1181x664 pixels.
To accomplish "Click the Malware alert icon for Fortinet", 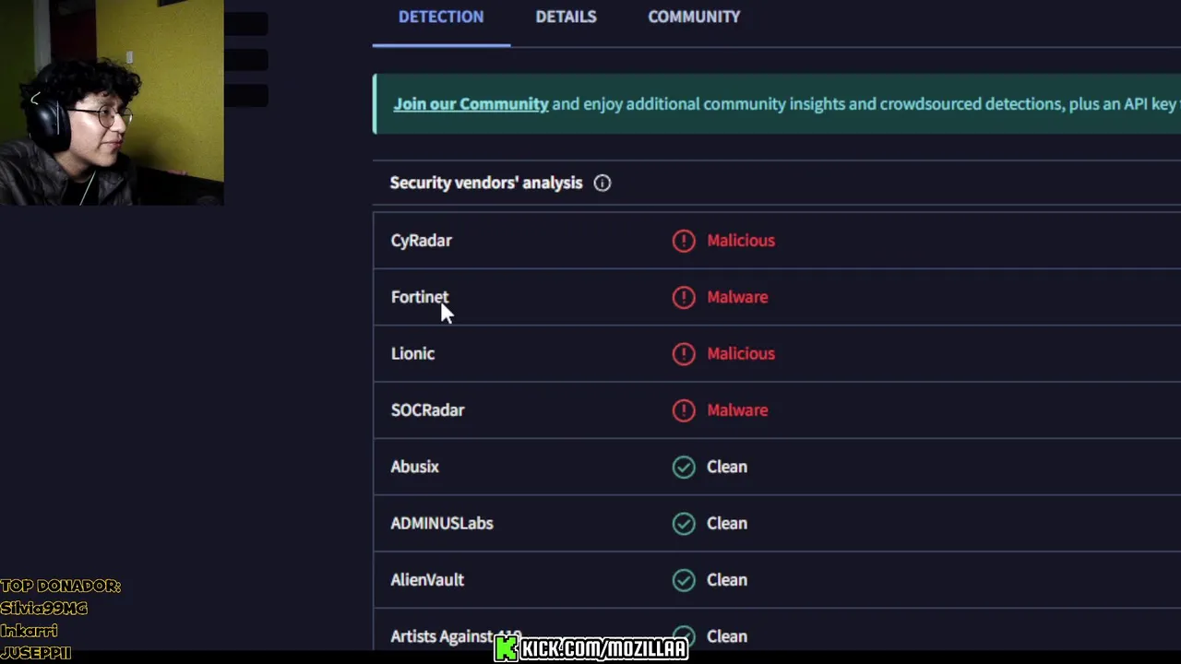I will pos(683,297).
